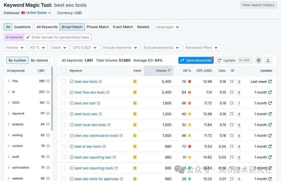Refresh the 'best ai seo tools' row
The image size is (281, 181).
pos(270,146)
